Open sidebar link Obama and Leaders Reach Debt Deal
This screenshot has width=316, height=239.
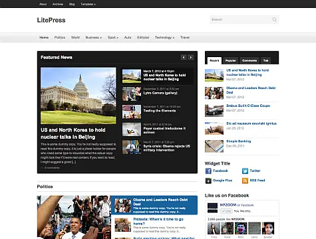pos(251,90)
